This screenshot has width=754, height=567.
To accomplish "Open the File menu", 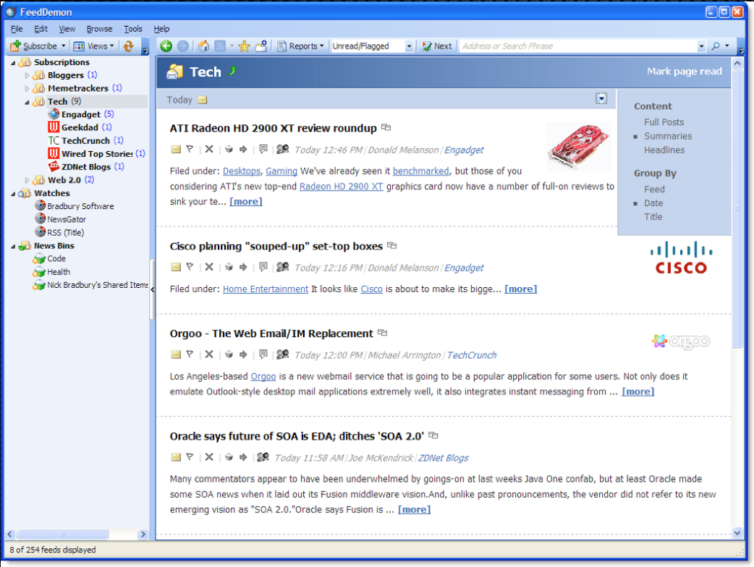I will point(17,29).
